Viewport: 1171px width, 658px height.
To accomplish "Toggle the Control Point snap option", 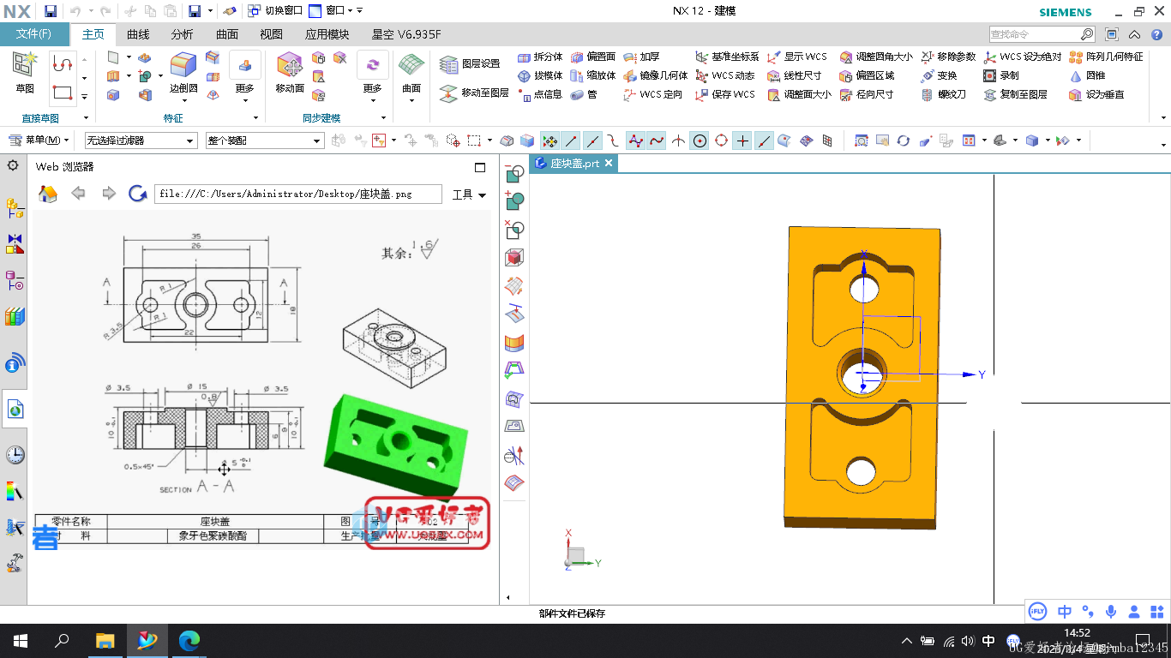I will pos(613,141).
